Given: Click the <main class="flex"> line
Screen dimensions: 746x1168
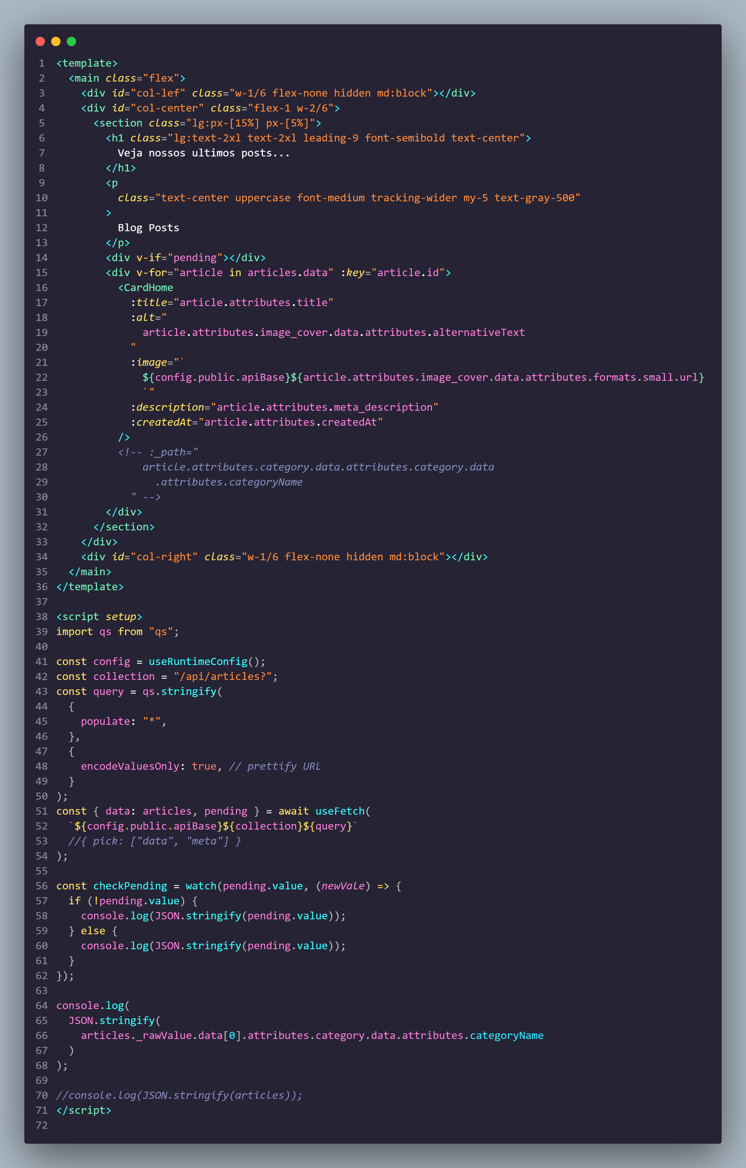Looking at the screenshot, I should coord(127,79).
